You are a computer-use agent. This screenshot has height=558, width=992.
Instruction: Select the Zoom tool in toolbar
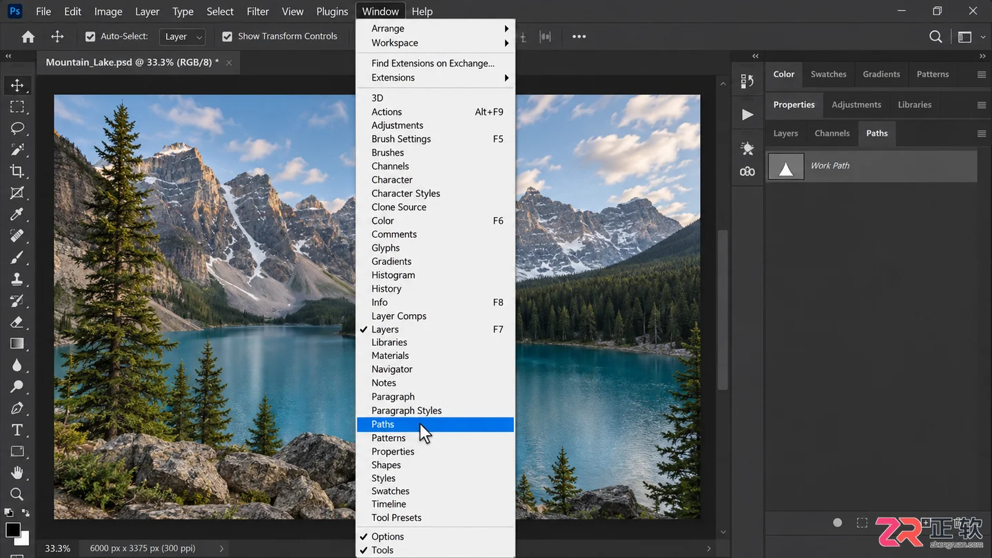point(17,494)
